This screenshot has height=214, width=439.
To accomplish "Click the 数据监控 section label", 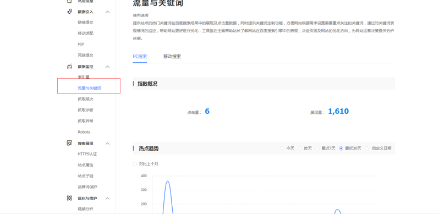I will tap(85, 67).
